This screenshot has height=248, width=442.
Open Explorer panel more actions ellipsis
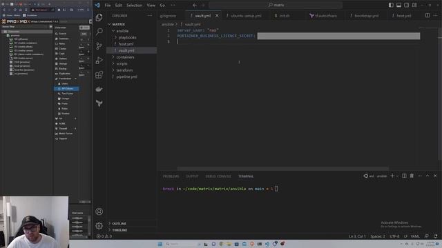coord(150,16)
